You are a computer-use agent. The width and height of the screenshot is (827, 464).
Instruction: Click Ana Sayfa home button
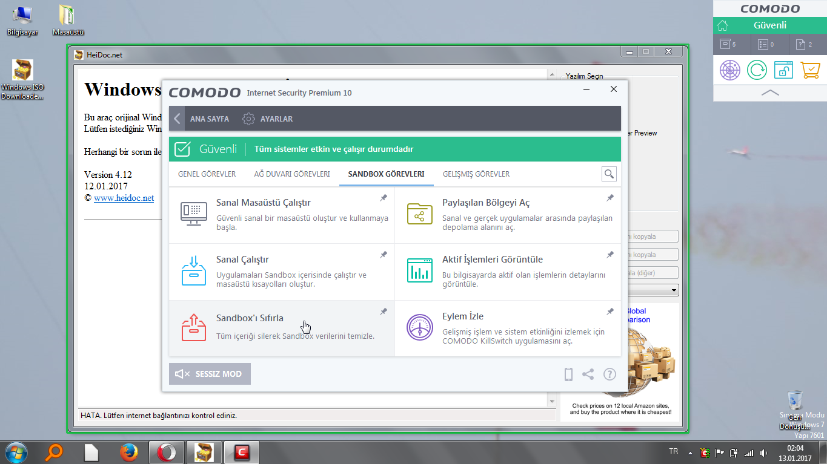click(x=210, y=119)
